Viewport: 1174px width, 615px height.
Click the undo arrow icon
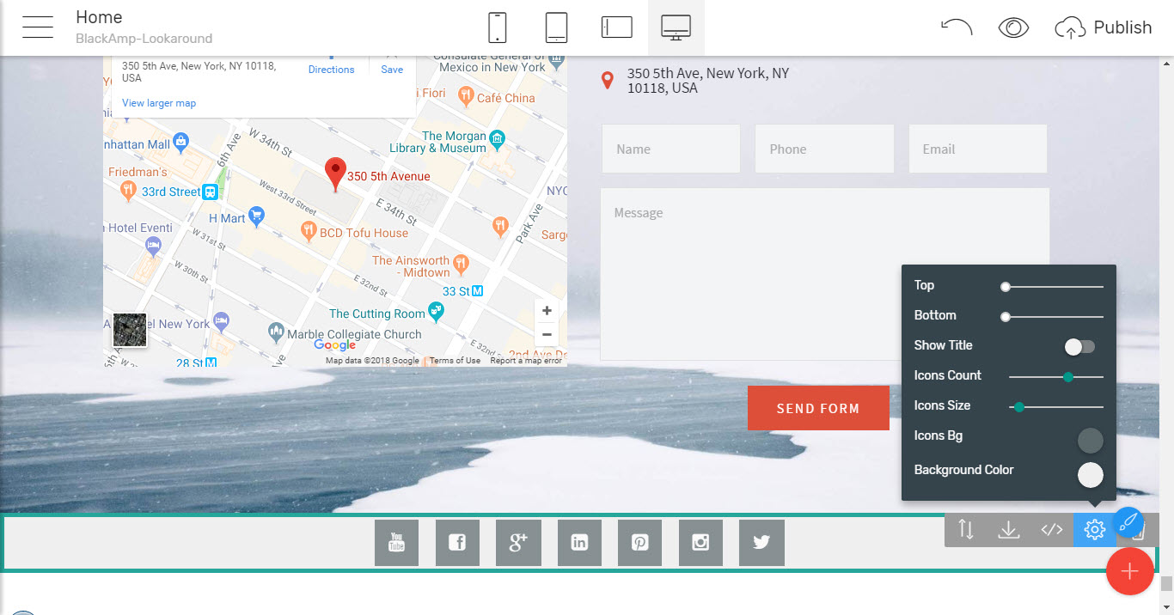click(x=956, y=27)
